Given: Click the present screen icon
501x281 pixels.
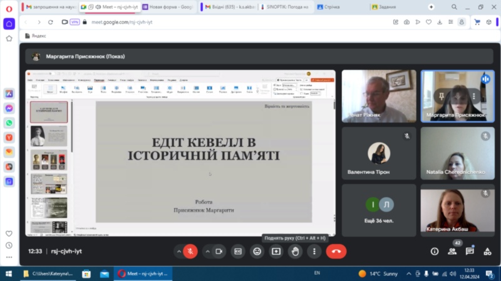Looking at the screenshot, I should (x=276, y=251).
